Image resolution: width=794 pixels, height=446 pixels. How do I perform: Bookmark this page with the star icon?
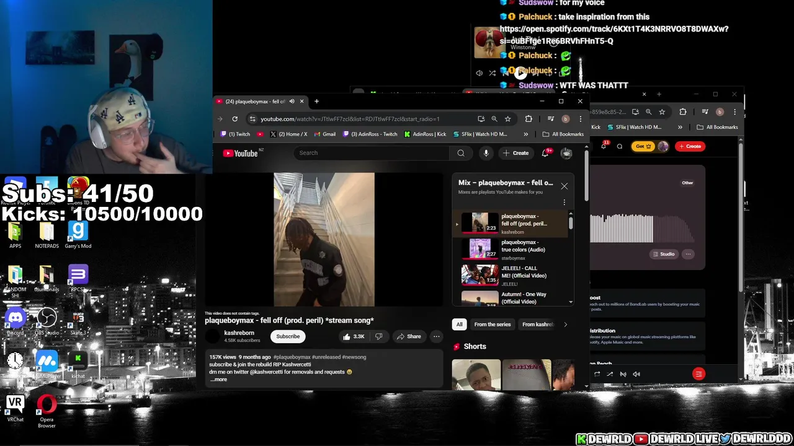(x=507, y=119)
